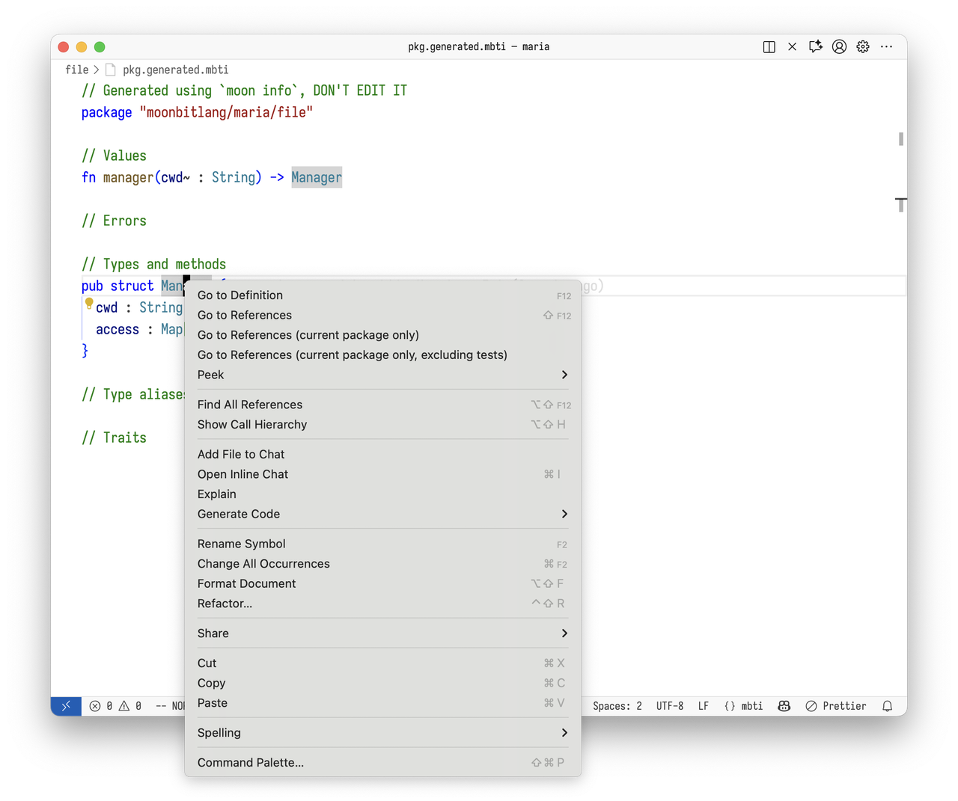This screenshot has height=801, width=958.
Task: Click the three-dot more actions icon
Action: (887, 46)
